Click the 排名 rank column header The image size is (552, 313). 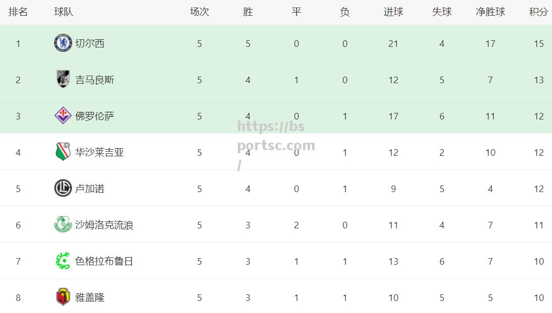[18, 12]
